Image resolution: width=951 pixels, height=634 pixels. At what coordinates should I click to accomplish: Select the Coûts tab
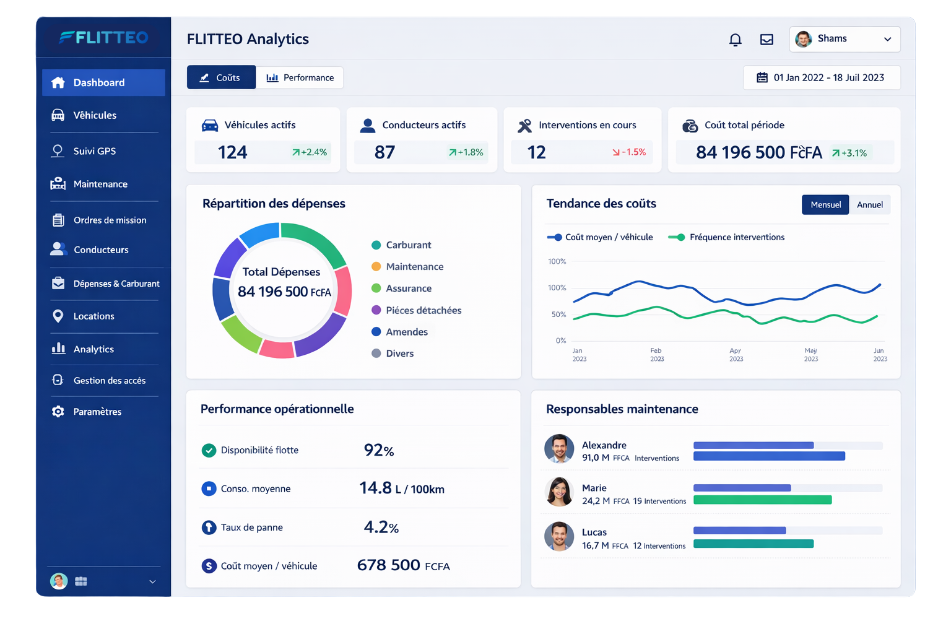221,77
